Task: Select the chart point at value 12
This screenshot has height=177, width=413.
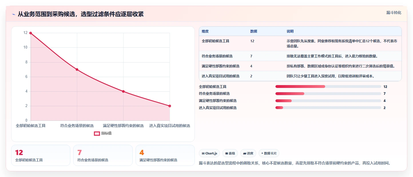Action: (31, 33)
